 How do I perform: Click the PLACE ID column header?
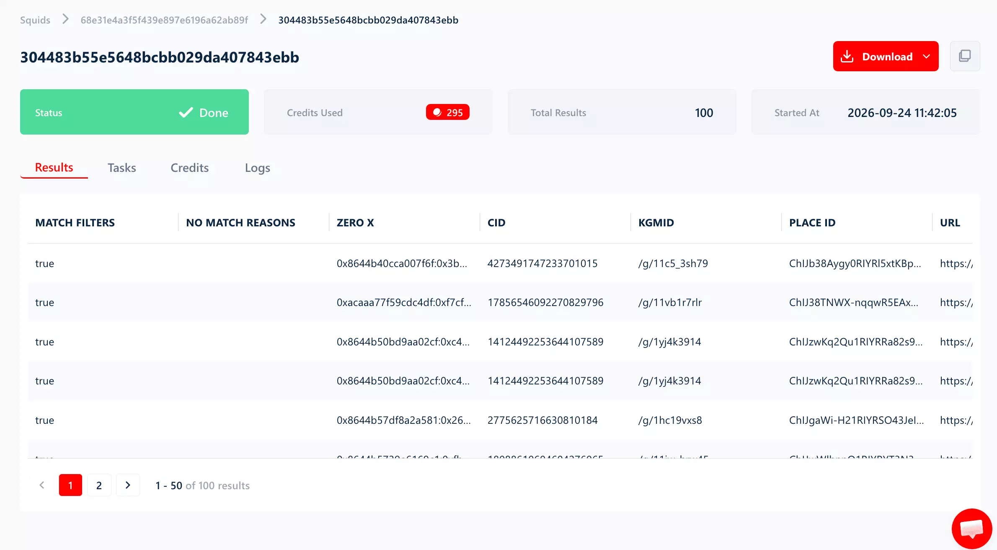point(812,223)
